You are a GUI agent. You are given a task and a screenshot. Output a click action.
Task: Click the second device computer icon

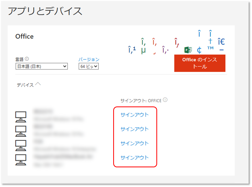tap(21, 131)
